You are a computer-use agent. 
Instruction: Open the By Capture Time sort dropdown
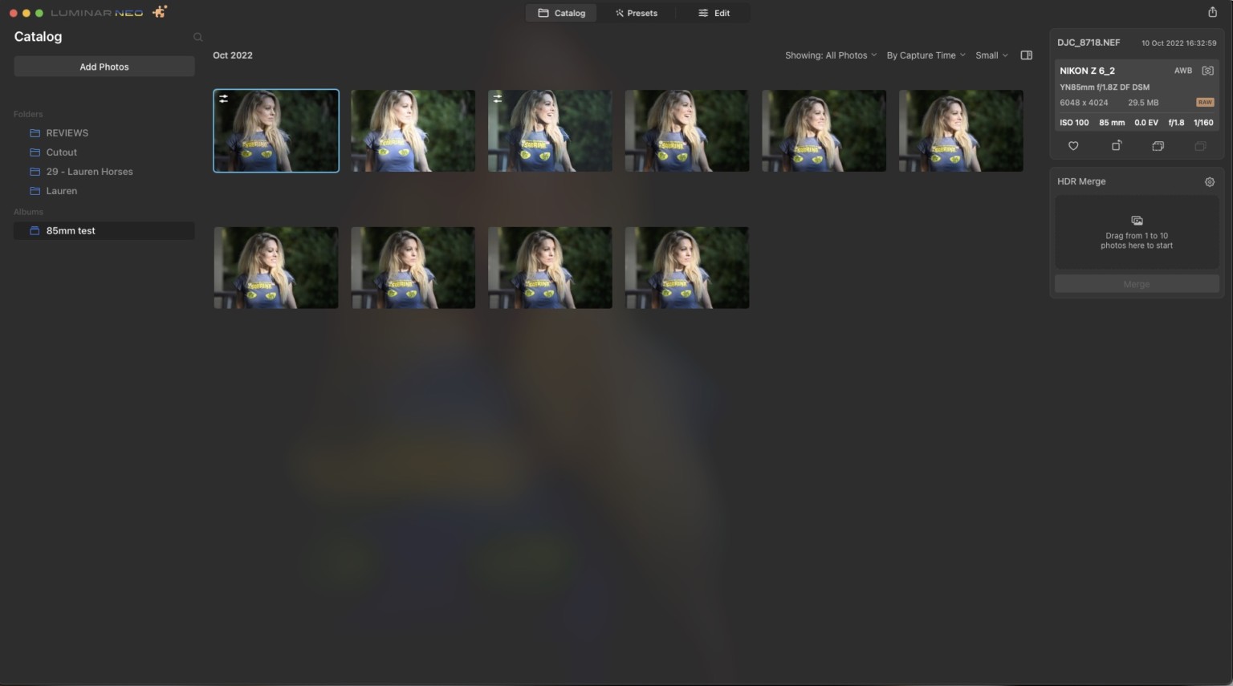pos(924,55)
